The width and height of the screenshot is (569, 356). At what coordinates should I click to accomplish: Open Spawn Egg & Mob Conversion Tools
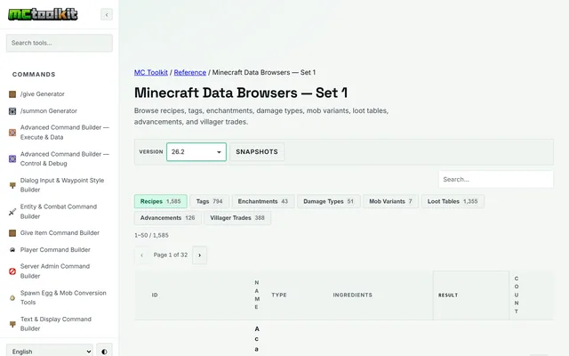[63, 297]
